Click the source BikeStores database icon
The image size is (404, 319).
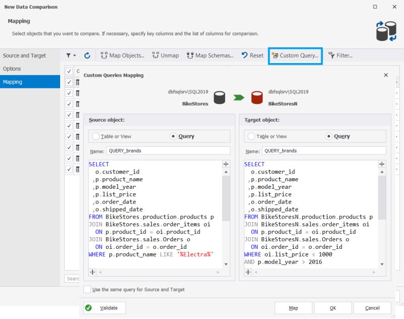click(x=220, y=97)
